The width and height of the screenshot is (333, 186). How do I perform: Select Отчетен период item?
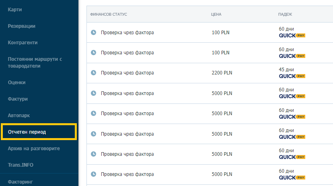tap(39, 132)
